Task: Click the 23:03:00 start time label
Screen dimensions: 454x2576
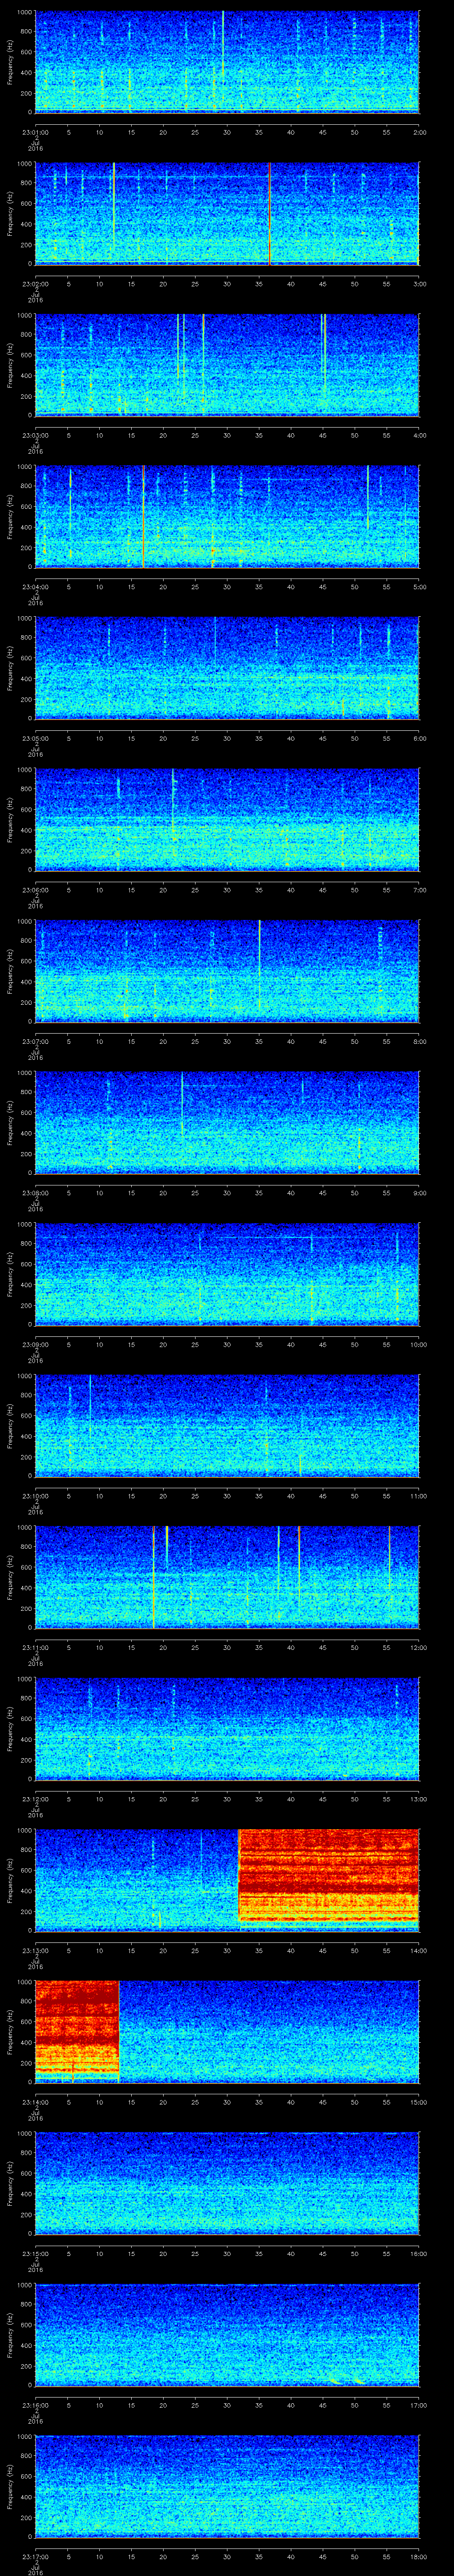Action: [x=36, y=435]
